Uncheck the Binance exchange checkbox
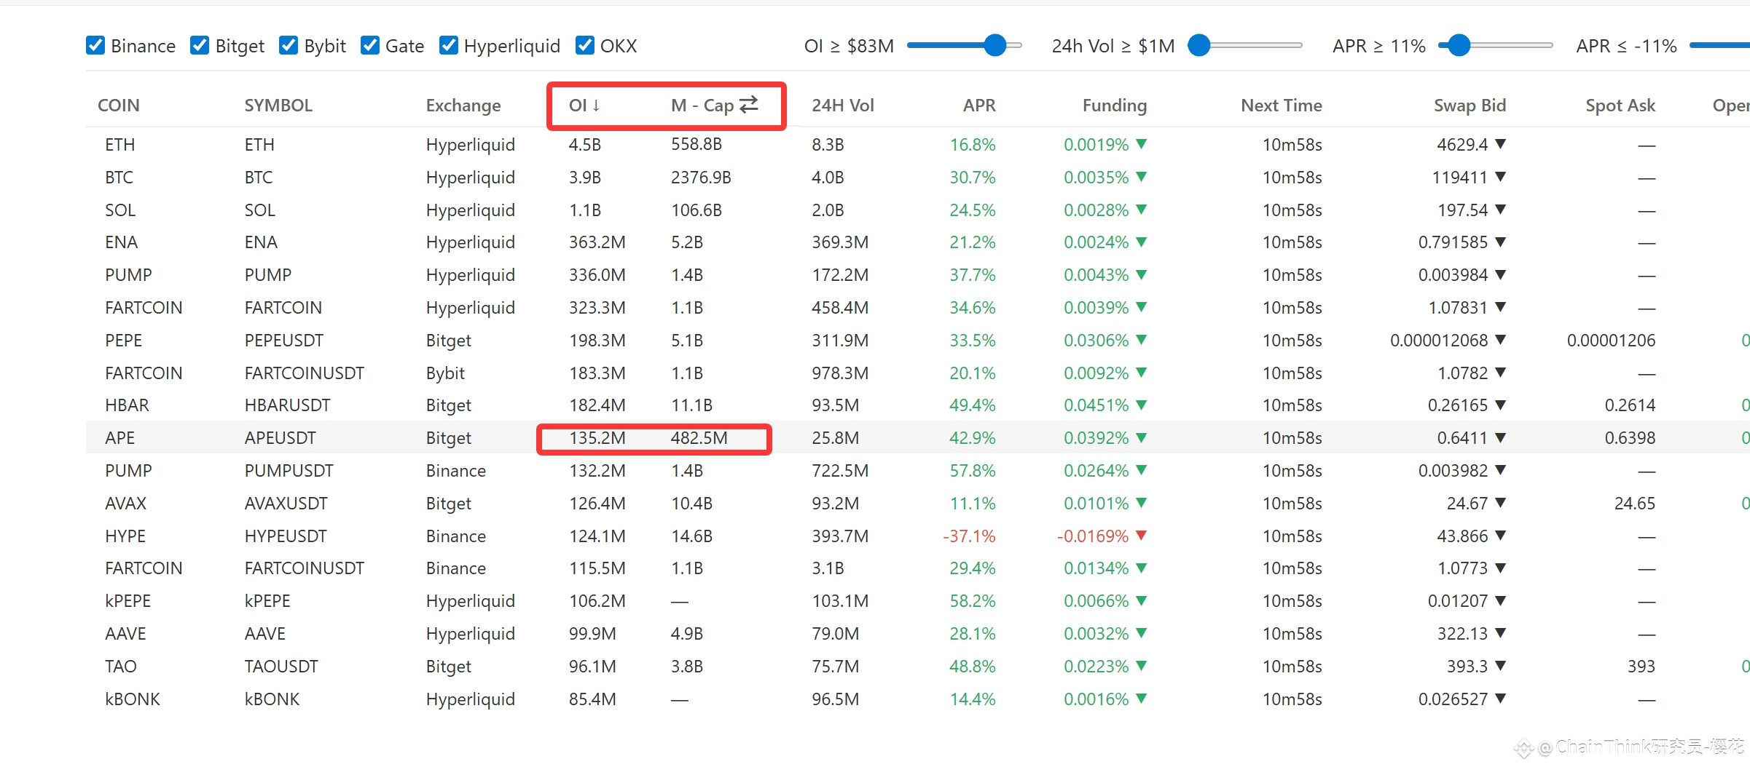The image size is (1750, 767). click(x=95, y=45)
